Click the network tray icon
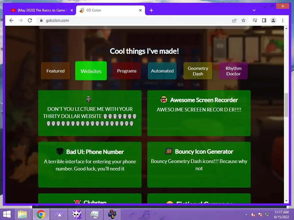 point(267,215)
